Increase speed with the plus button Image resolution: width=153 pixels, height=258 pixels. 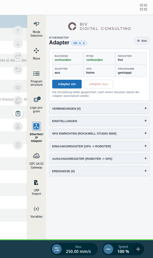click(x=138, y=249)
